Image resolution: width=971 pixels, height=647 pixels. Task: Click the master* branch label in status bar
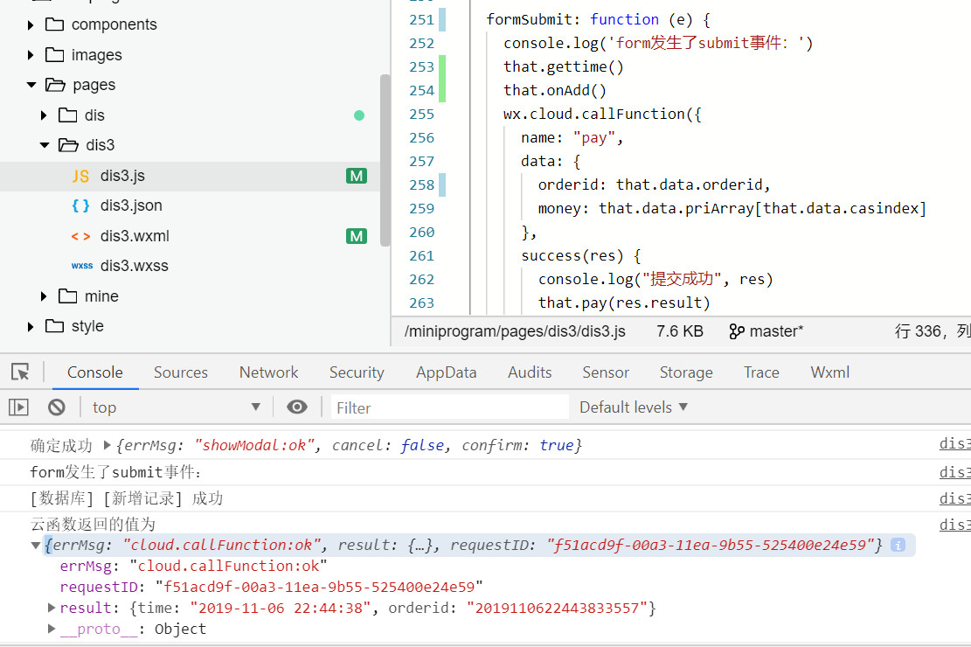(777, 331)
